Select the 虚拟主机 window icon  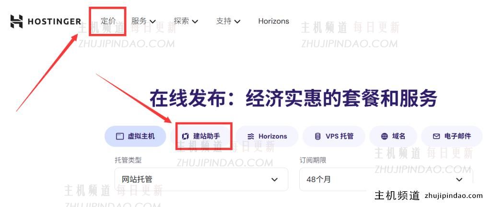click(x=119, y=136)
